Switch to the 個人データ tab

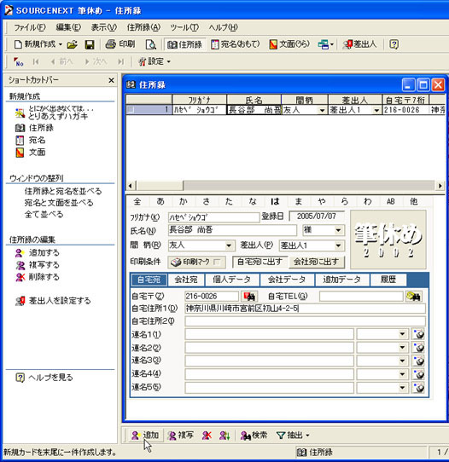[232, 280]
